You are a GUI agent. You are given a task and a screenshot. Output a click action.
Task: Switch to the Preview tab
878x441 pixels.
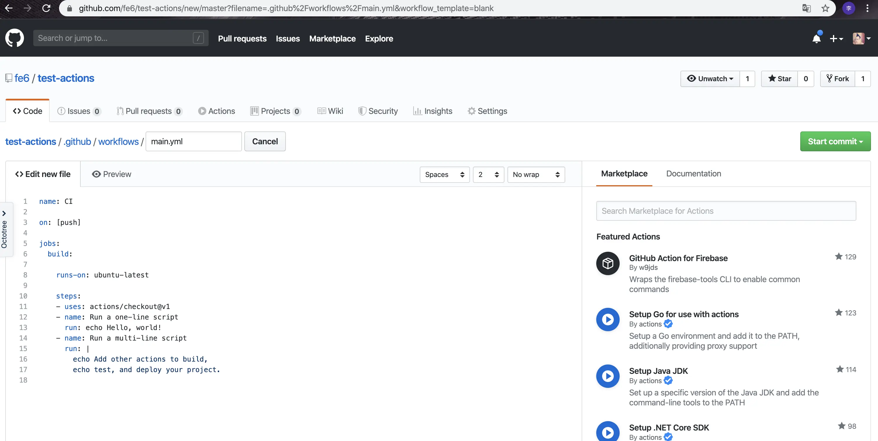click(x=111, y=174)
